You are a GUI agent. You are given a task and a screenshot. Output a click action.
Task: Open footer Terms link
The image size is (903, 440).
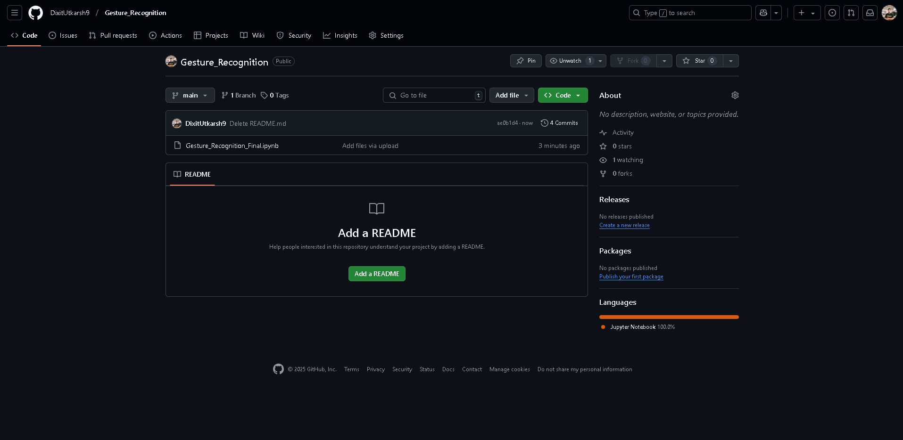[352, 369]
